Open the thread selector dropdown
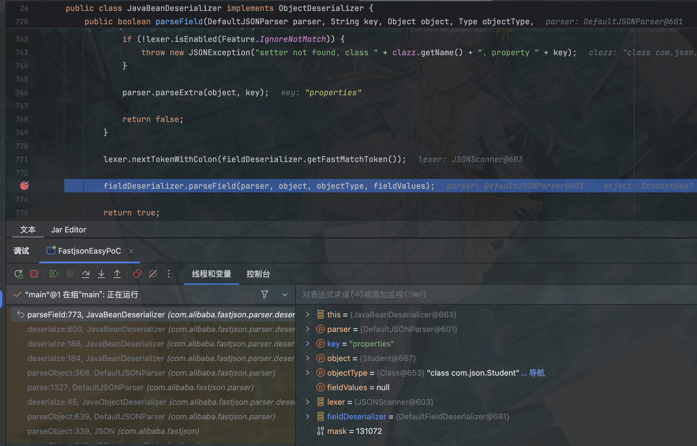697x446 pixels. (x=284, y=295)
